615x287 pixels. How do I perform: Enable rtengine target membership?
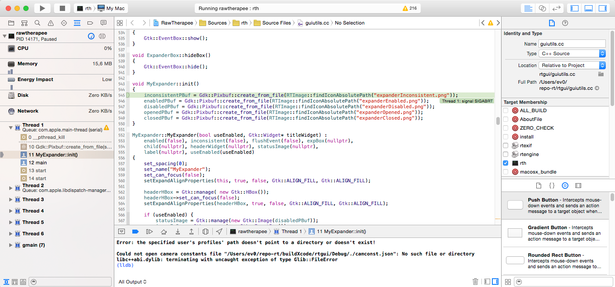tap(506, 154)
